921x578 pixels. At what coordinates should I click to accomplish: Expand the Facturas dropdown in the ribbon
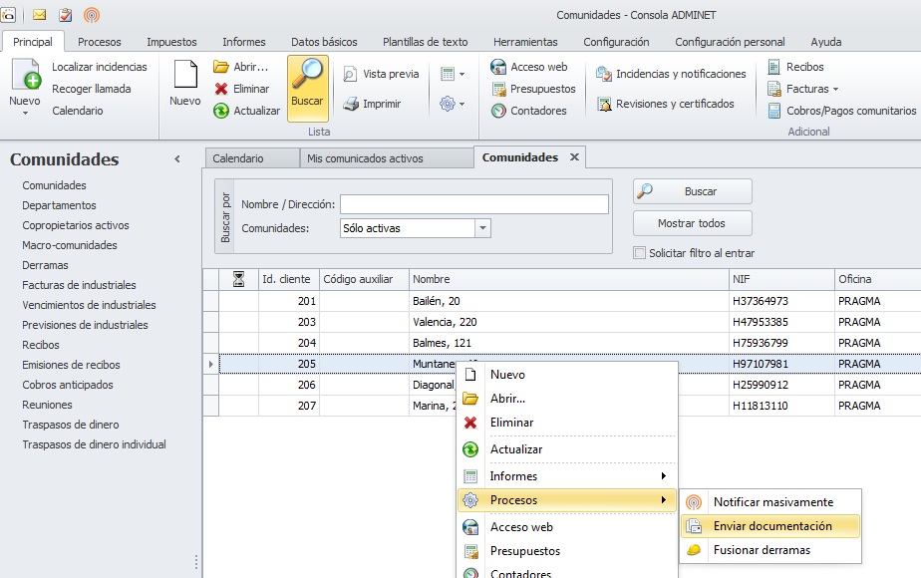click(835, 89)
